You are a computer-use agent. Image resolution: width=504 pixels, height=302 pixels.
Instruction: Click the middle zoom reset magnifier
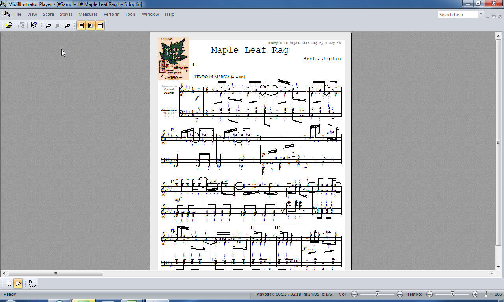pos(57,25)
